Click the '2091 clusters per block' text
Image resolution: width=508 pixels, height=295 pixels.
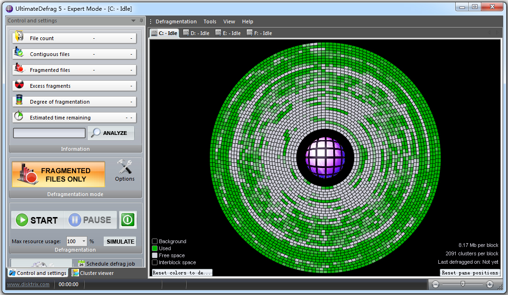[x=472, y=253]
